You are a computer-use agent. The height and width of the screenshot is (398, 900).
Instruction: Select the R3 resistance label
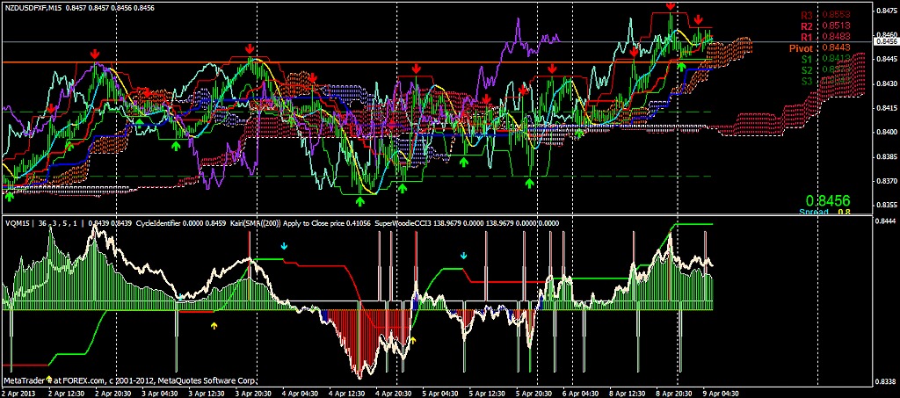(x=807, y=15)
